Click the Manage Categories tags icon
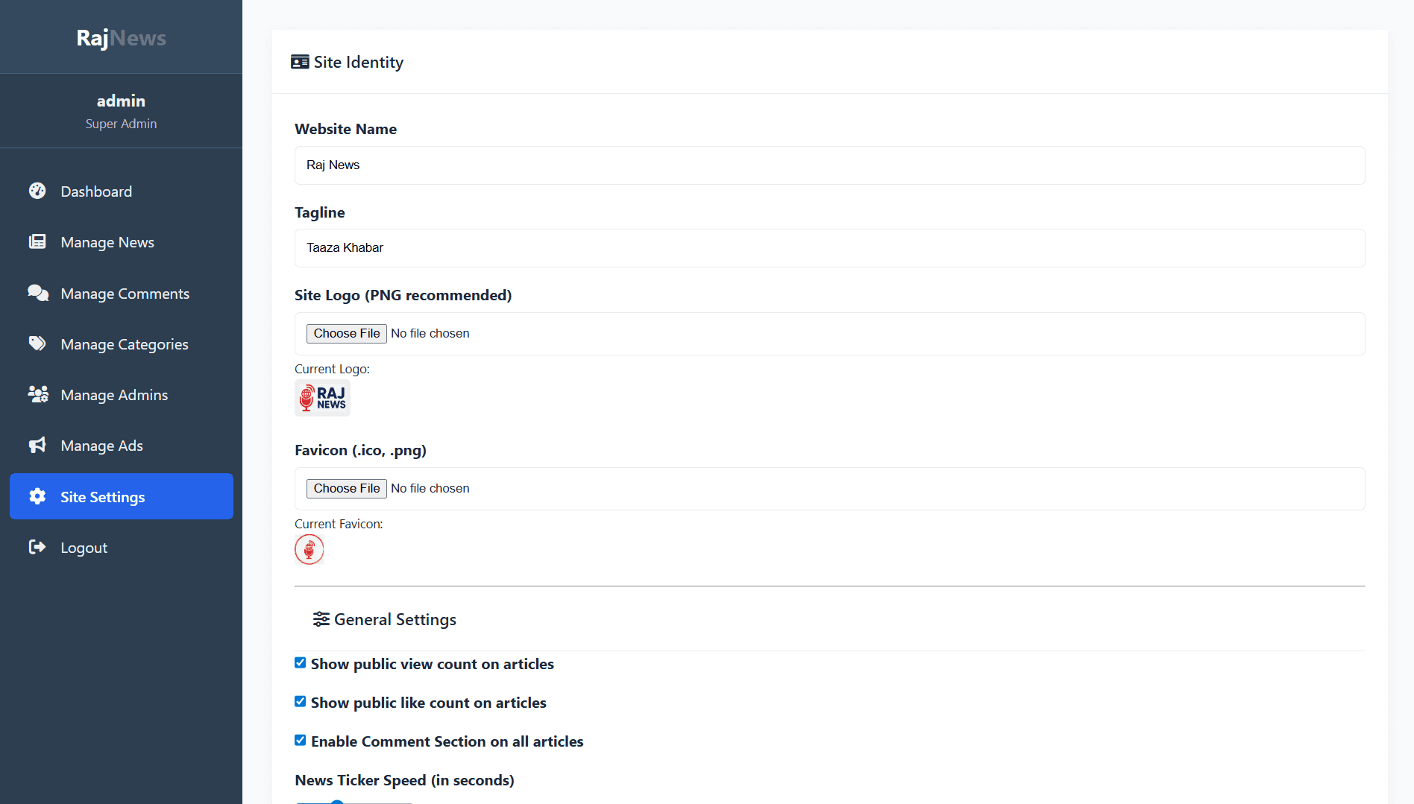Image resolution: width=1414 pixels, height=804 pixels. click(37, 344)
